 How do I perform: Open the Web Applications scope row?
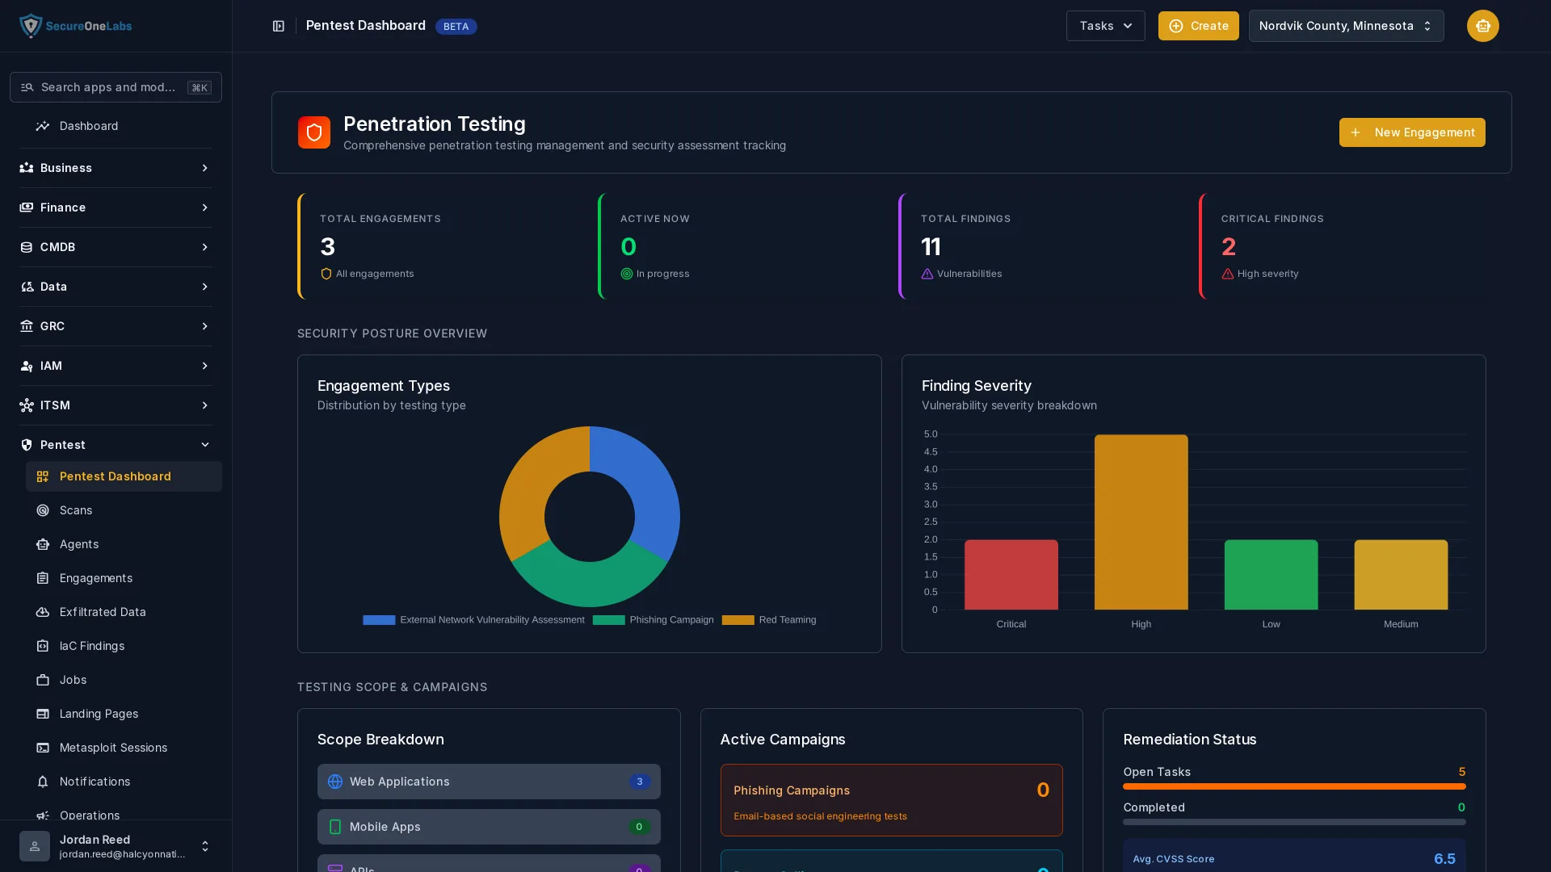point(489,782)
